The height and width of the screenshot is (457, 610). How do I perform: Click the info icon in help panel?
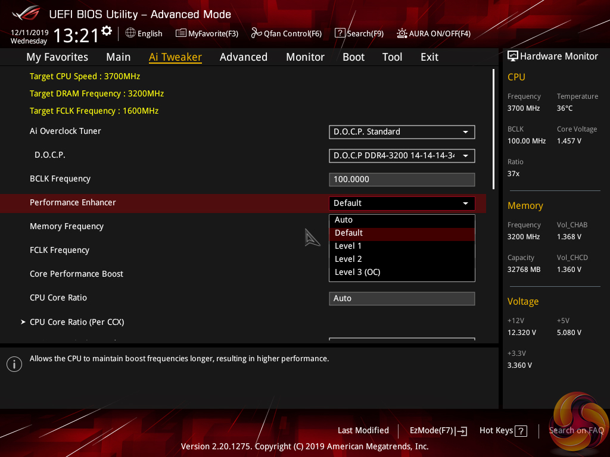pos(14,364)
